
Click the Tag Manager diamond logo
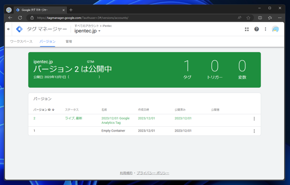click(19, 29)
